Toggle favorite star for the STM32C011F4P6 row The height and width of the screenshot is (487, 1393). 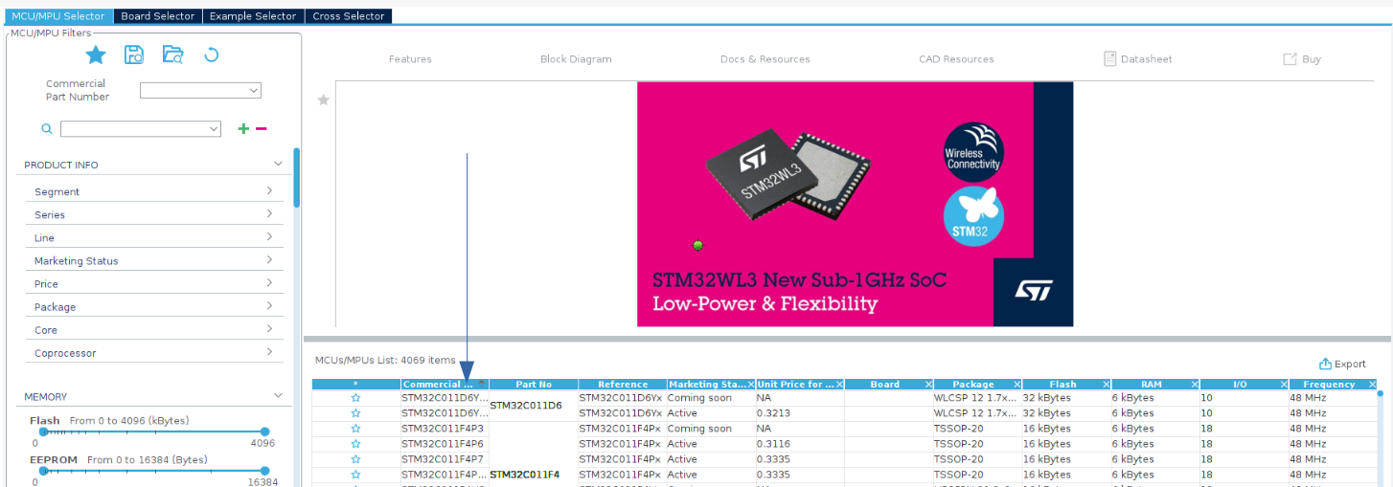pos(355,444)
